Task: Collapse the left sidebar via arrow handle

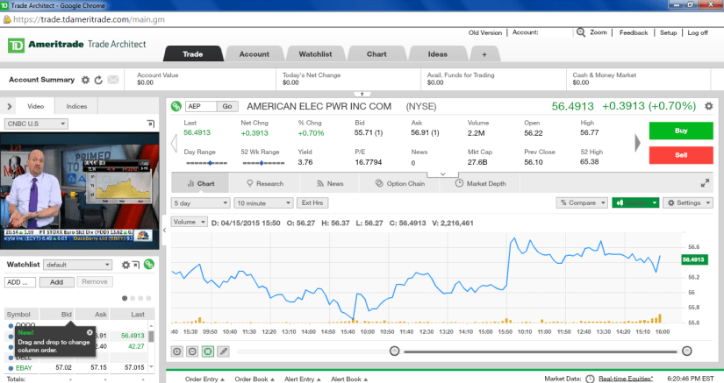Action: pos(164,230)
